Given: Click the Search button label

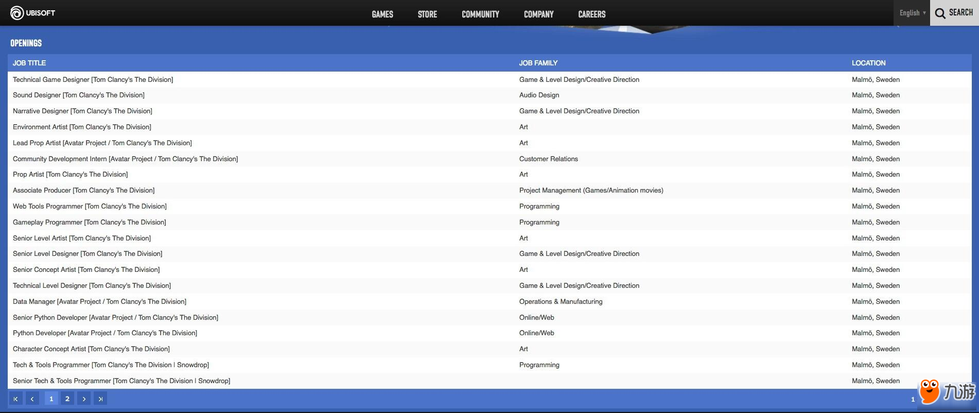Looking at the screenshot, I should pos(961,13).
